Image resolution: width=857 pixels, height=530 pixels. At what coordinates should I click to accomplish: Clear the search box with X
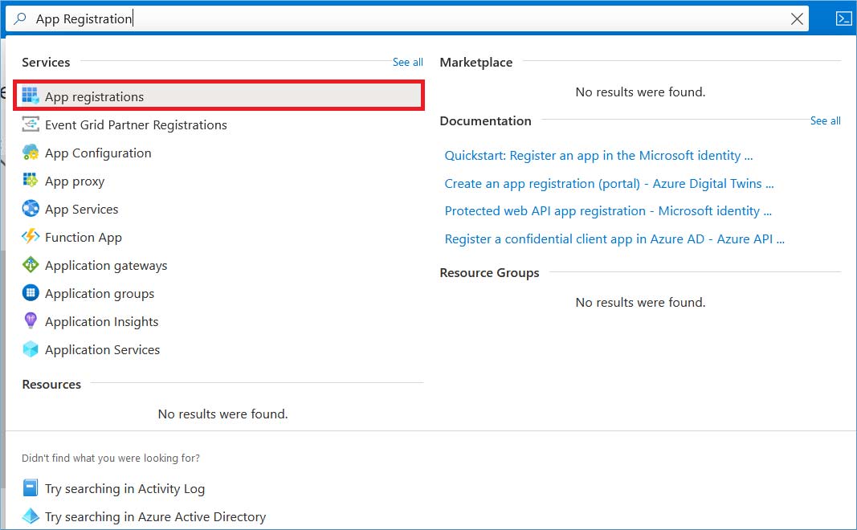pos(797,18)
